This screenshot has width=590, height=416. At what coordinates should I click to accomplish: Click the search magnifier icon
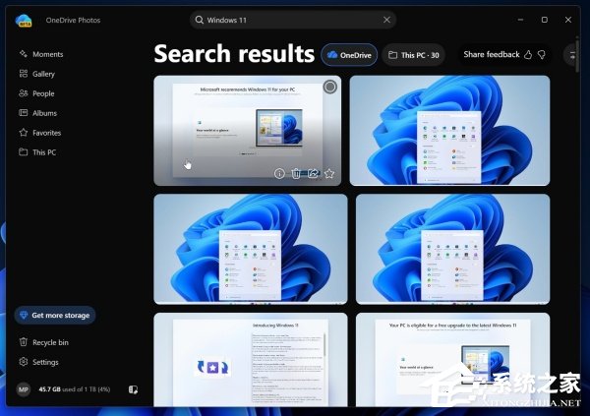pos(200,20)
